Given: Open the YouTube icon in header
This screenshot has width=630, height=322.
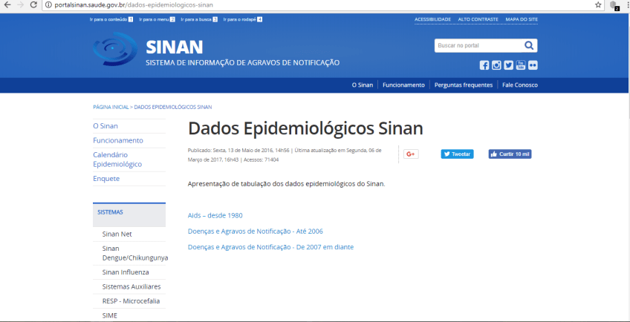Looking at the screenshot, I should [x=521, y=65].
